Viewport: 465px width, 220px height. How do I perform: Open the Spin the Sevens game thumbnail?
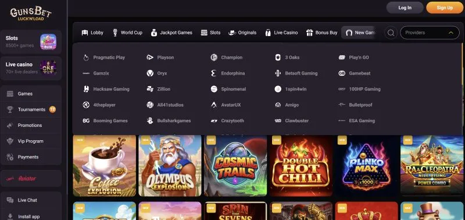(235, 211)
